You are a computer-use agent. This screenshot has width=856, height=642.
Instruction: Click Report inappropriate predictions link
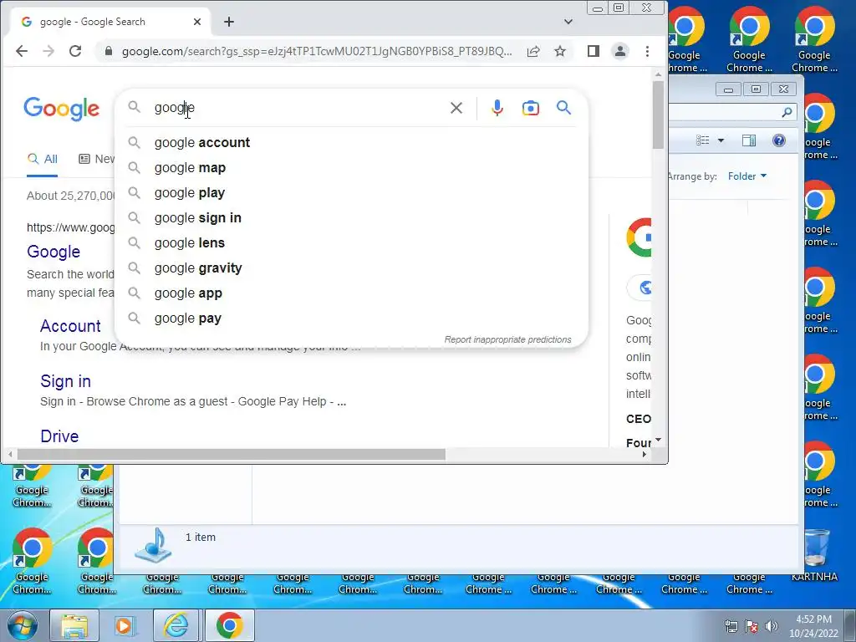507,339
